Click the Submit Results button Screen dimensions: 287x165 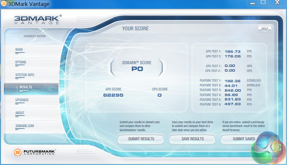[x=141, y=139]
